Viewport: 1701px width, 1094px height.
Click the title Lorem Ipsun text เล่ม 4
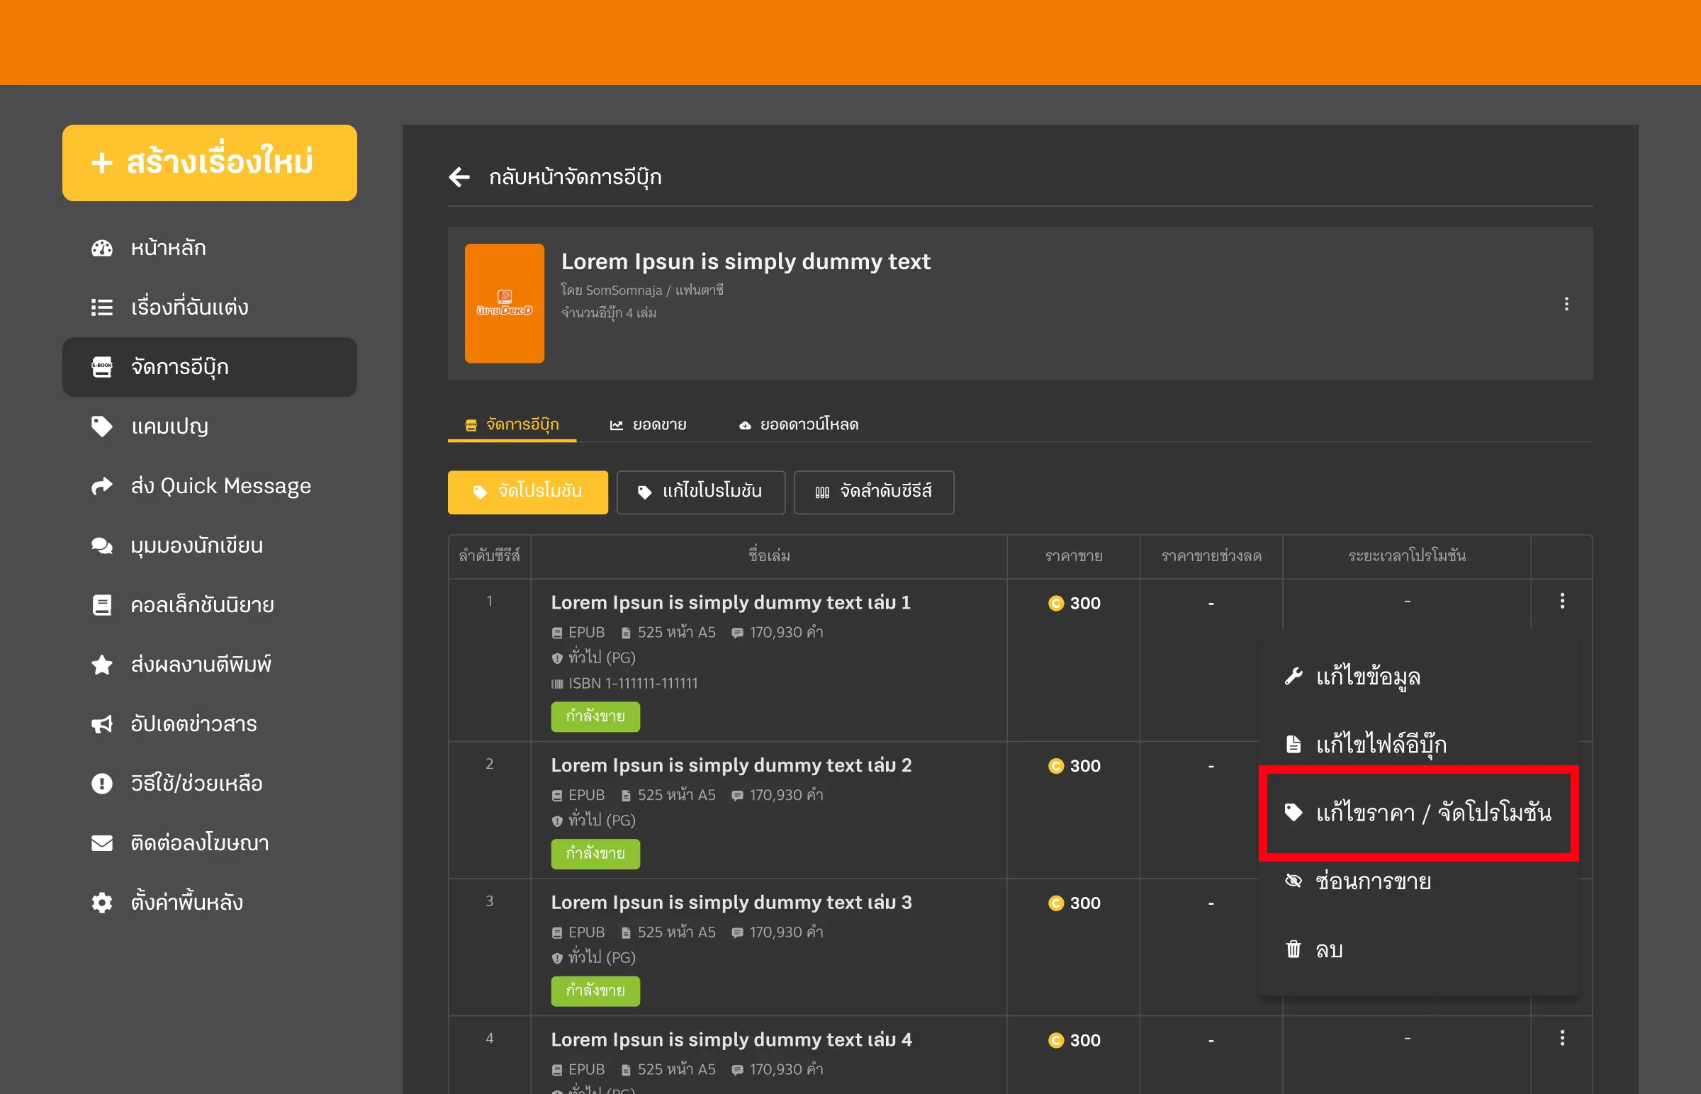coord(731,1039)
